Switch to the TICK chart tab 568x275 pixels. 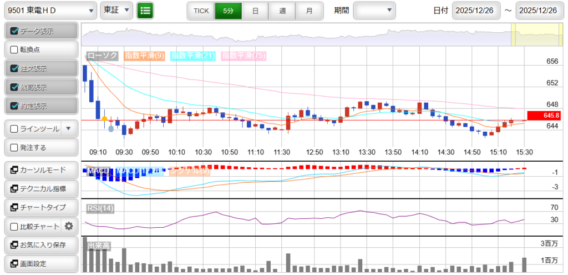tap(201, 11)
